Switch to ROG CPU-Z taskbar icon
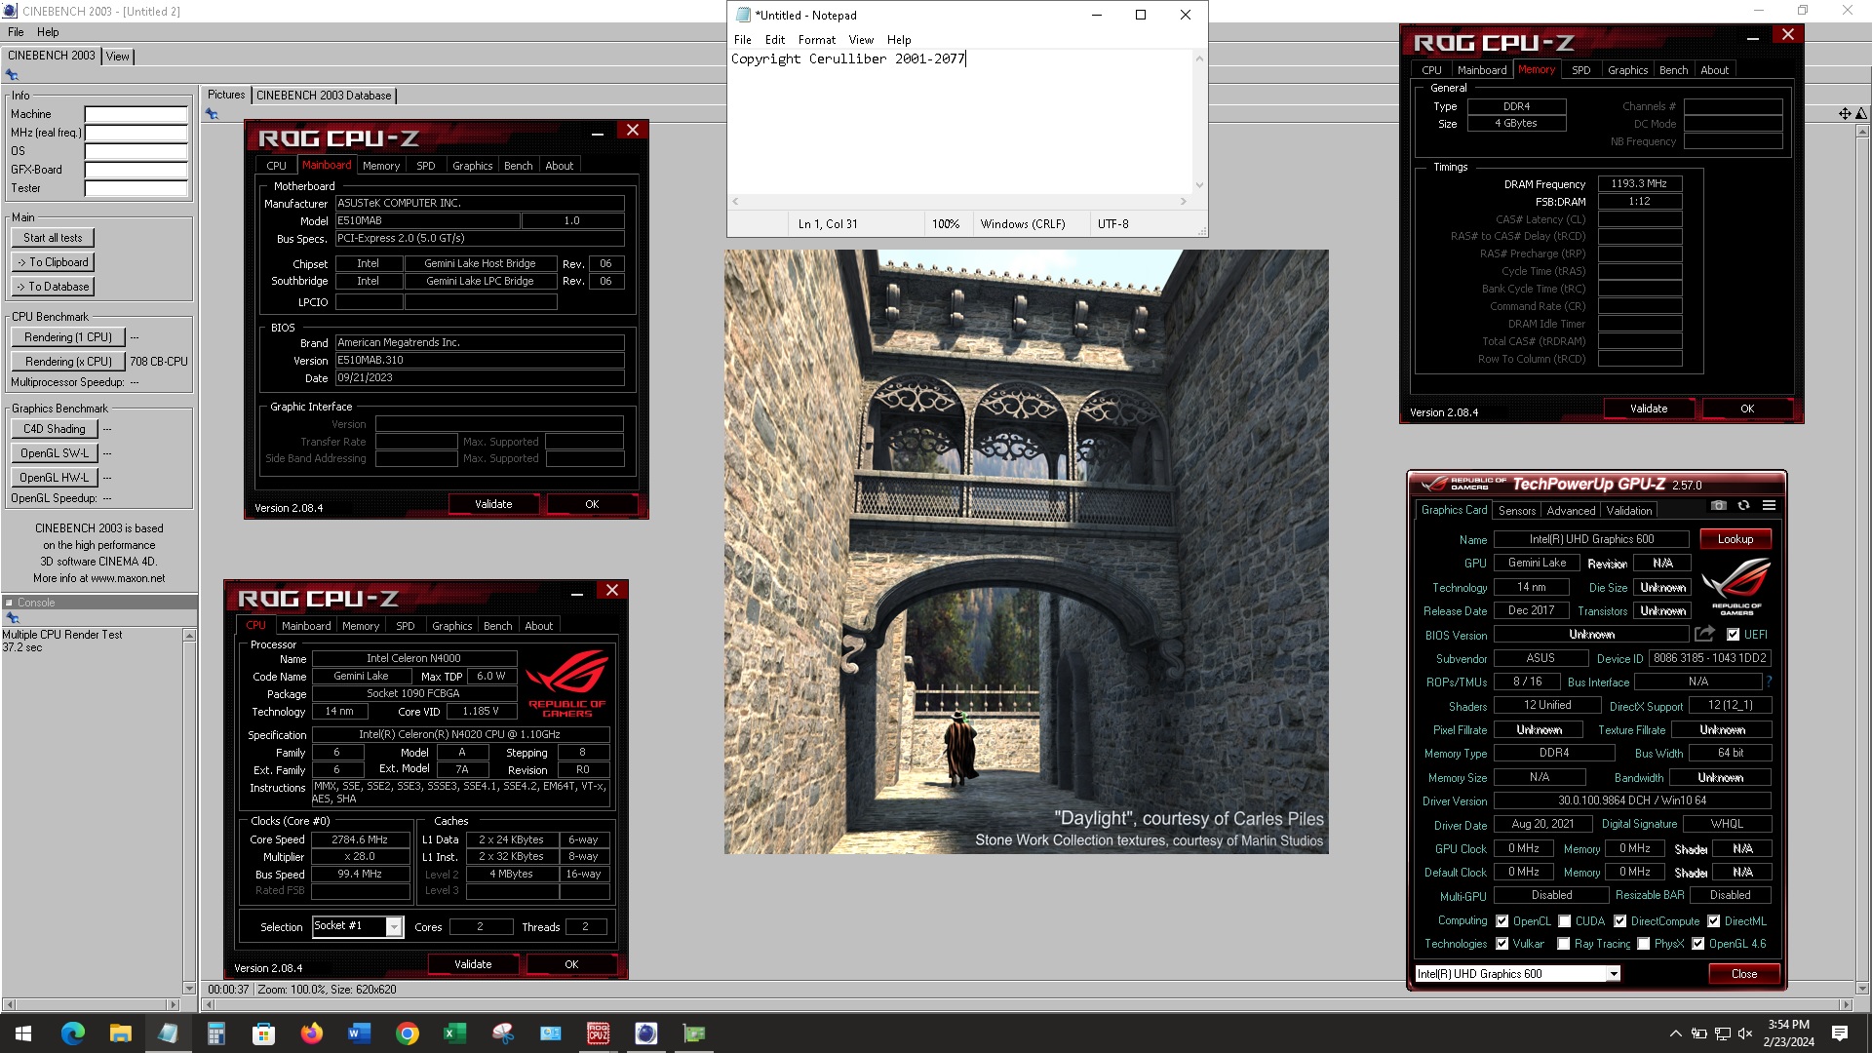The image size is (1872, 1053). coord(598,1033)
